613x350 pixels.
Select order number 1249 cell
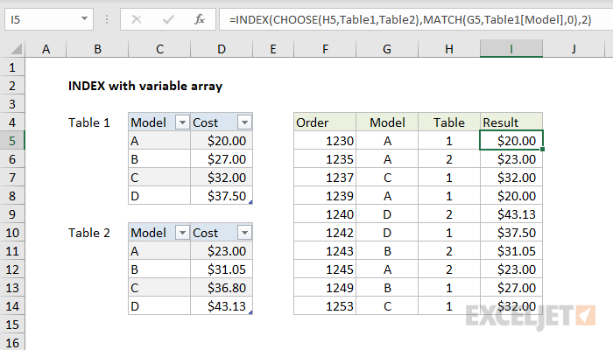(x=325, y=288)
